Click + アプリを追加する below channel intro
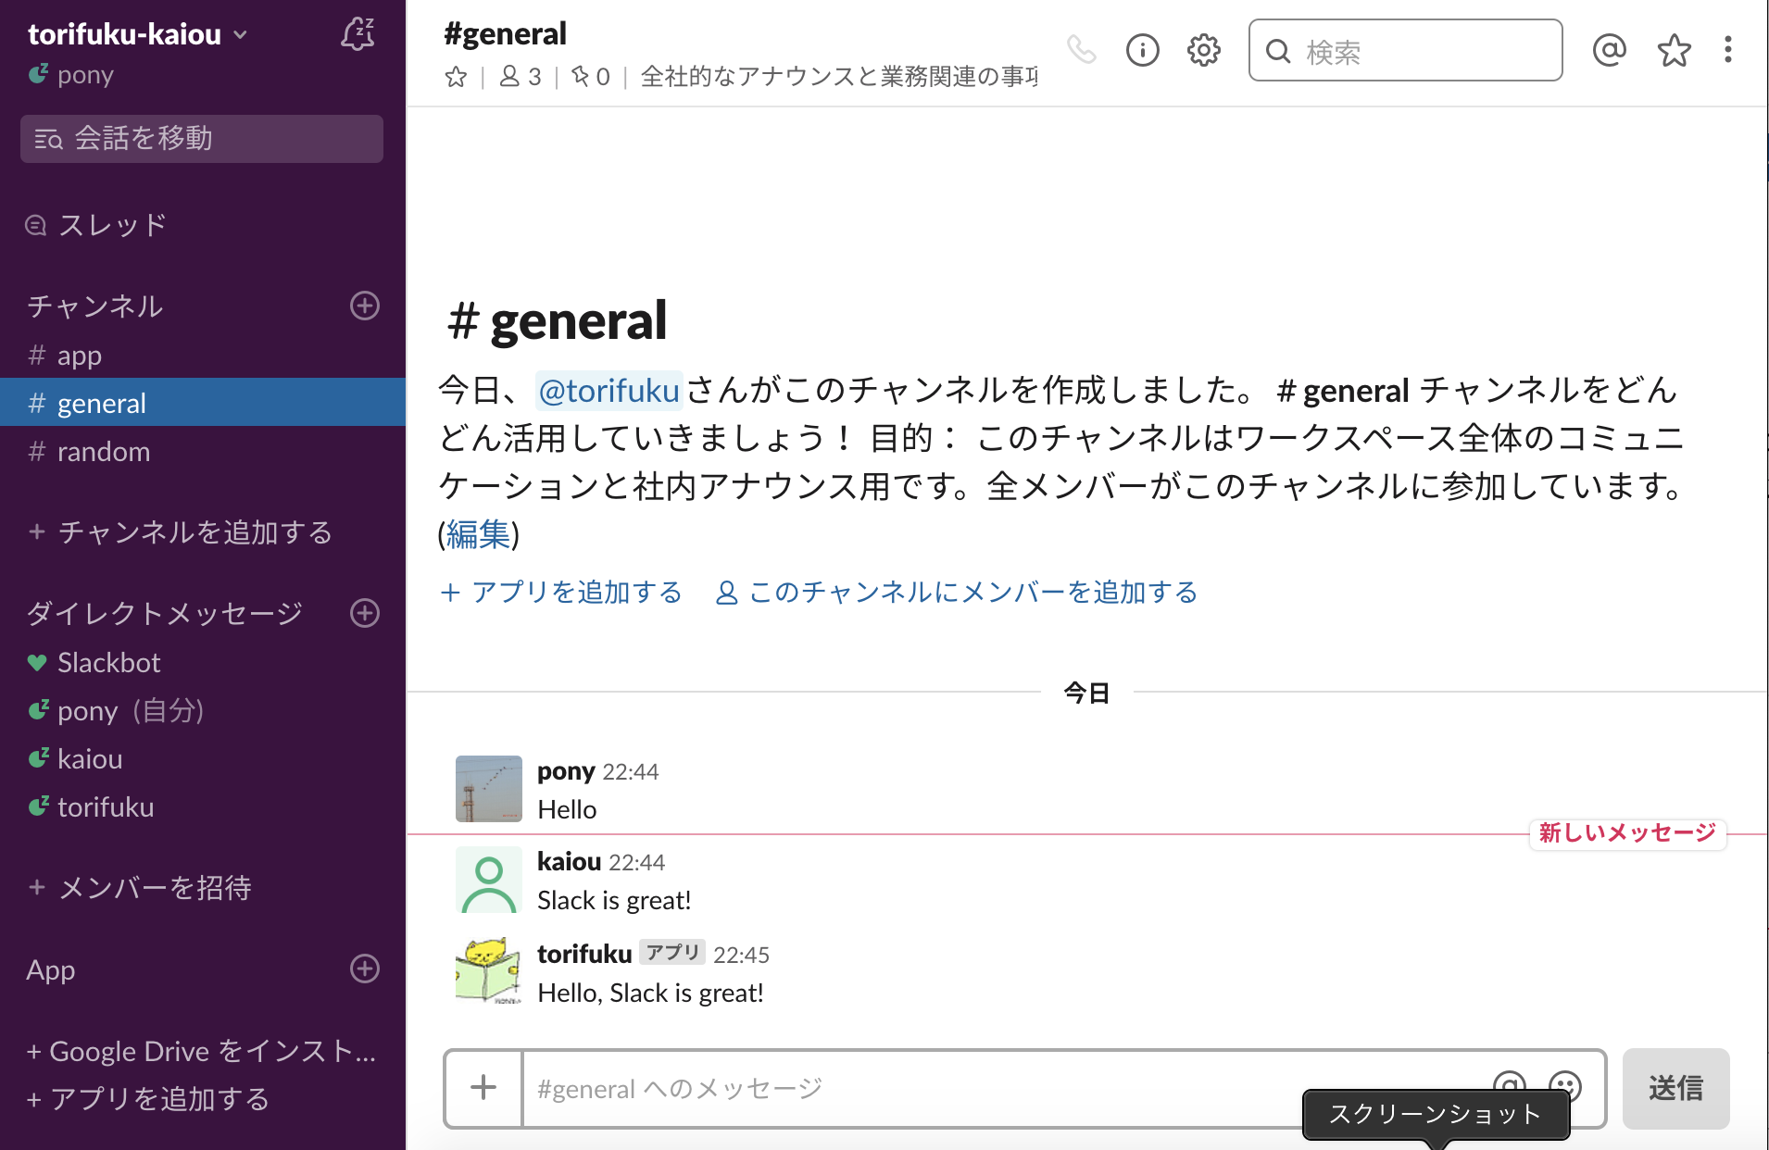The image size is (1769, 1150). point(561,593)
